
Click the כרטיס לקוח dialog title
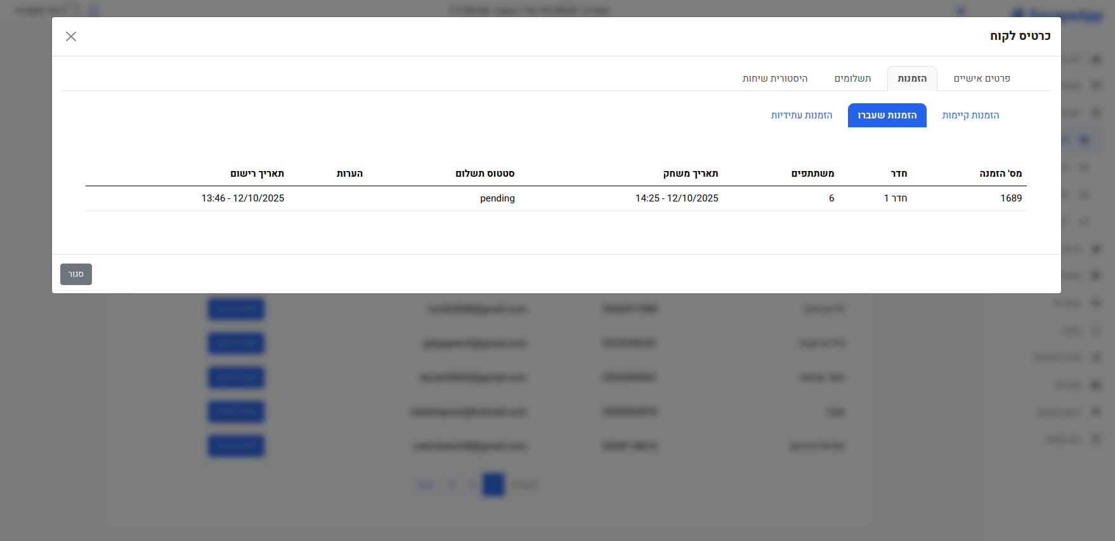[1020, 36]
